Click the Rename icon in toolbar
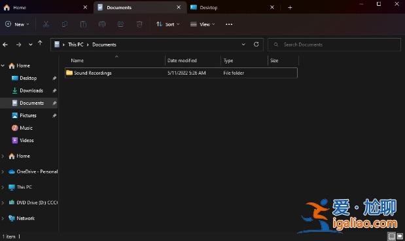This screenshot has width=405, height=241. [x=102, y=24]
